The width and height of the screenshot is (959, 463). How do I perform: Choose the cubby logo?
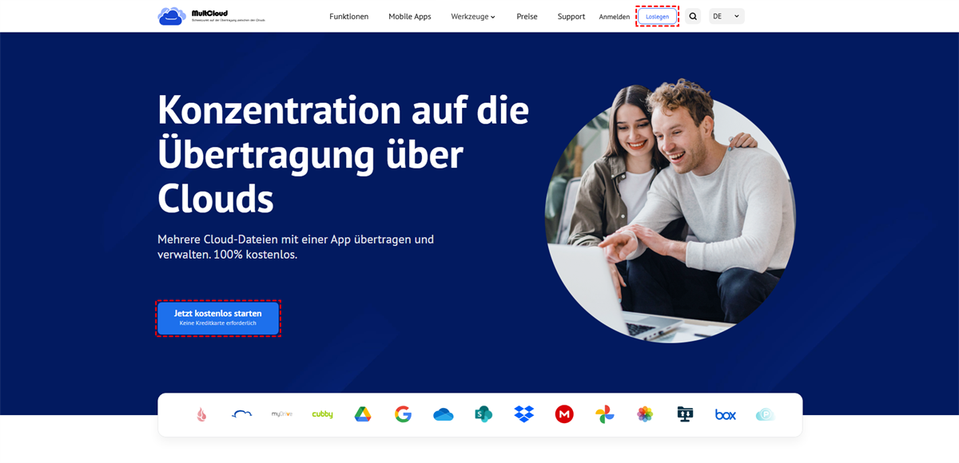tap(322, 414)
